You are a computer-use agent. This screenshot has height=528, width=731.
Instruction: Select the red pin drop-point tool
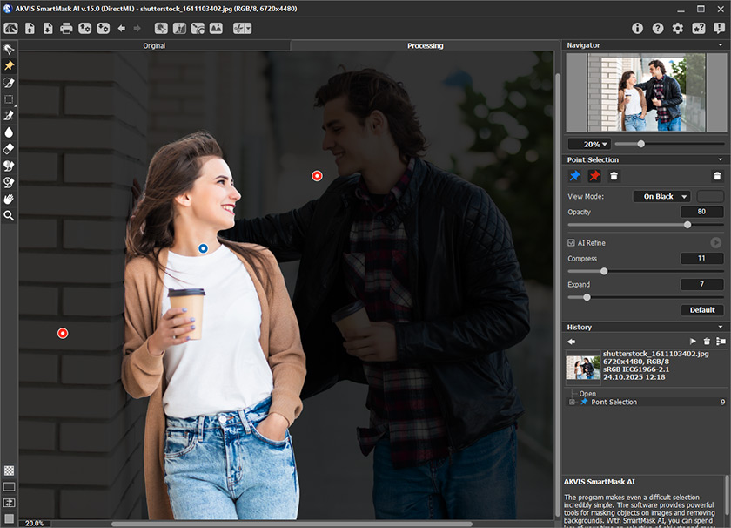pyautogui.click(x=594, y=175)
